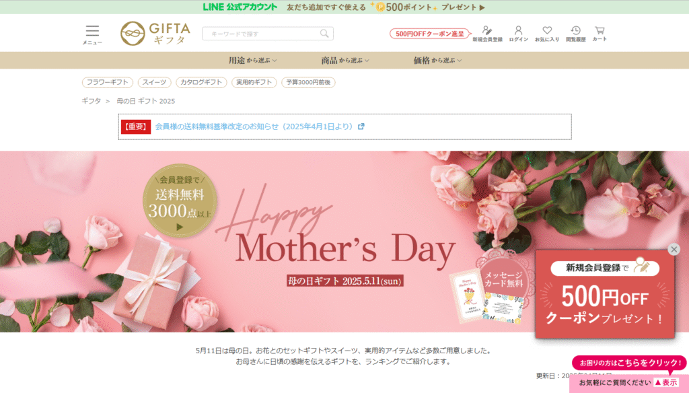
Task: Click the LINE 公式アカウント top banner
Action: 344,7
